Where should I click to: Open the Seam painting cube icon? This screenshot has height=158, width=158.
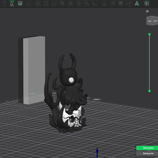click(113, 3)
